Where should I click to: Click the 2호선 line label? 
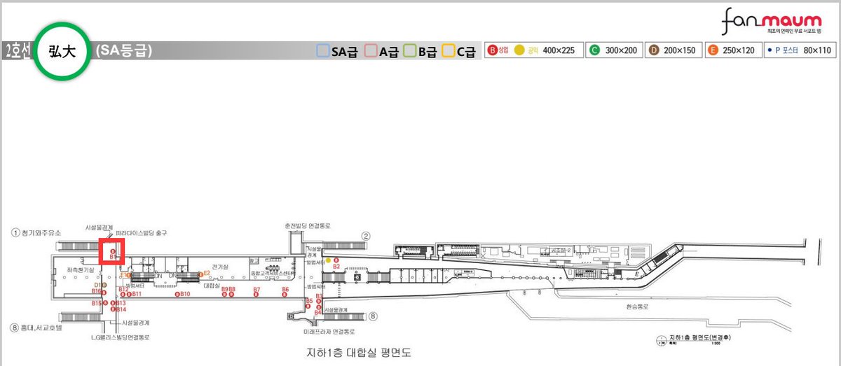(x=18, y=51)
